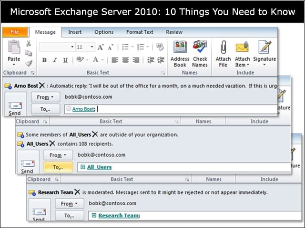Click the Paste clipboard icon
Screen dimensions: 305x228
tap(14, 47)
